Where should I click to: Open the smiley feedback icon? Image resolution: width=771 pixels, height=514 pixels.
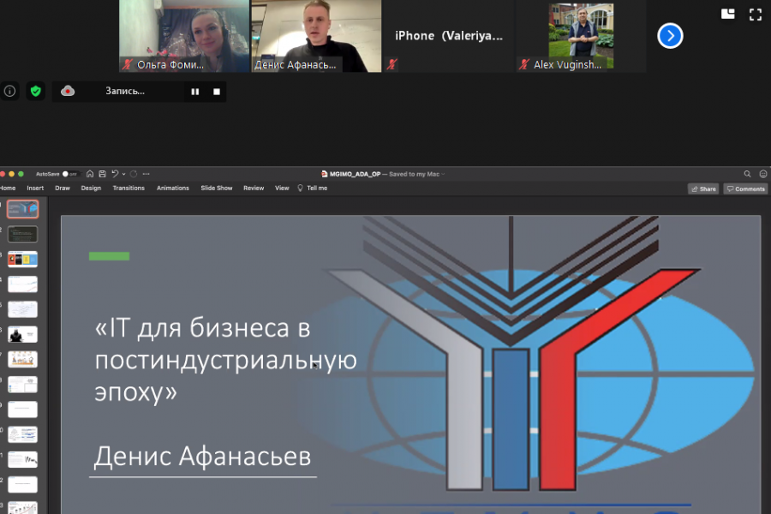763,174
